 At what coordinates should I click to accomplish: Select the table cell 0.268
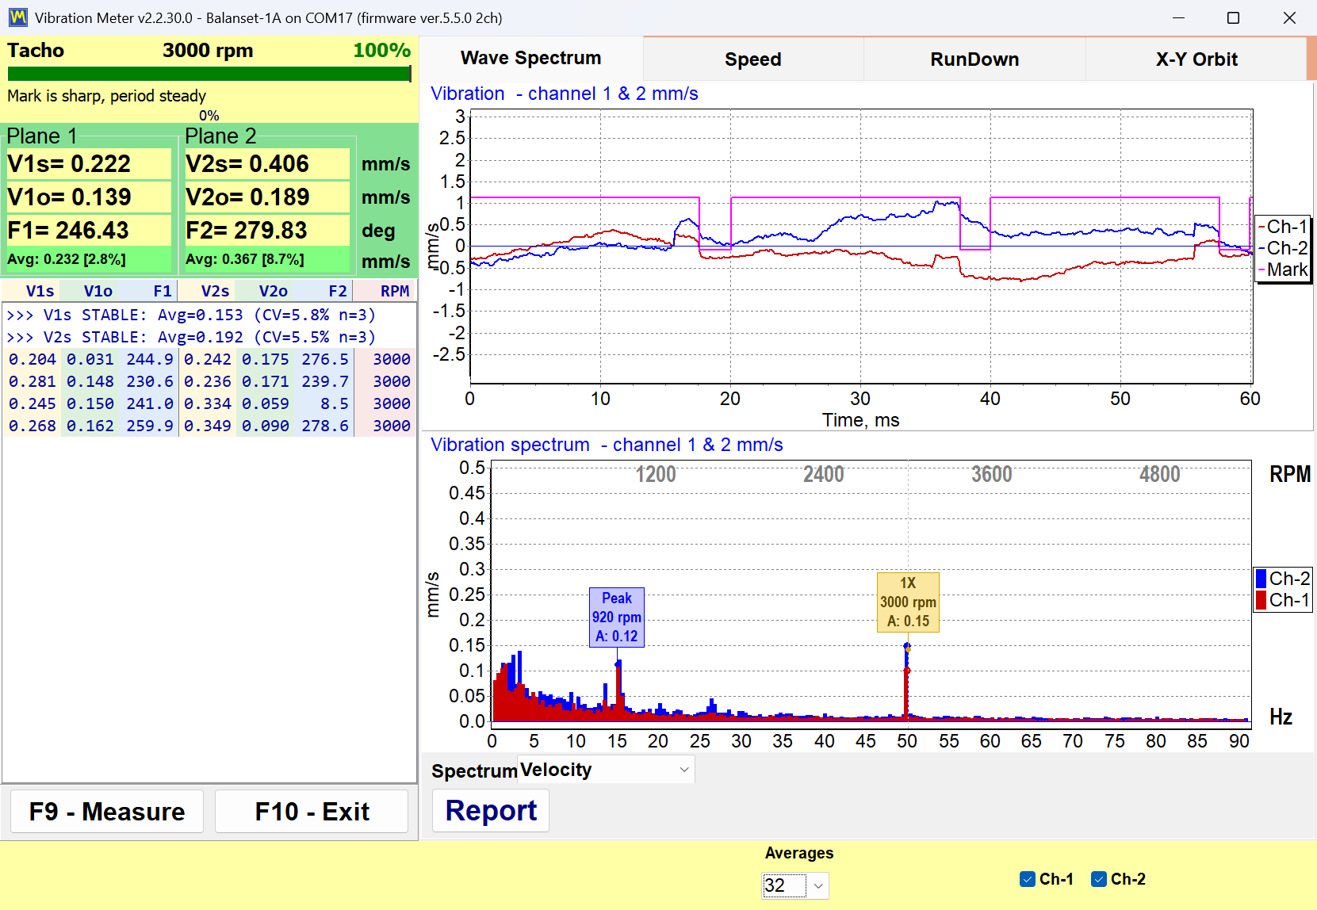pyautogui.click(x=33, y=426)
